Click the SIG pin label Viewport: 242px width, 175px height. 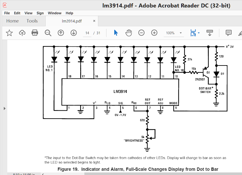(x=120, y=103)
